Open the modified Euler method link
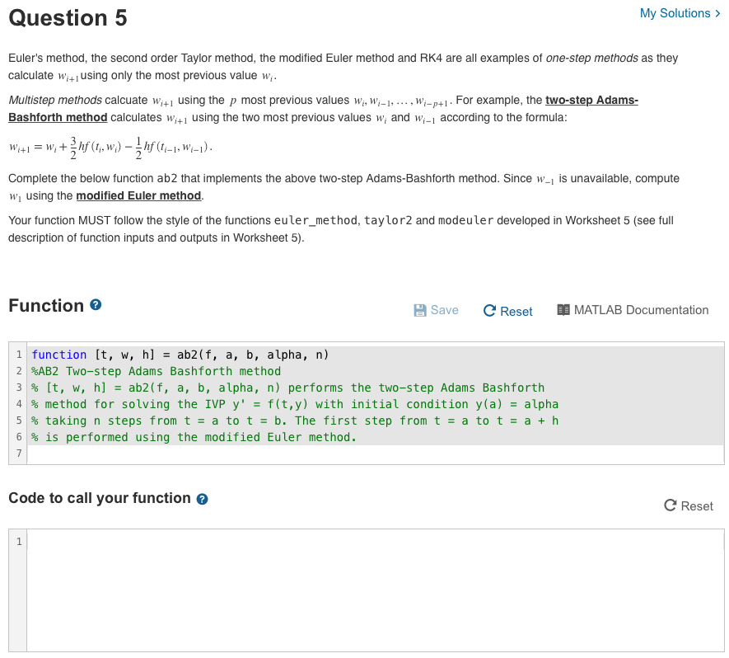The image size is (729, 658). point(138,195)
